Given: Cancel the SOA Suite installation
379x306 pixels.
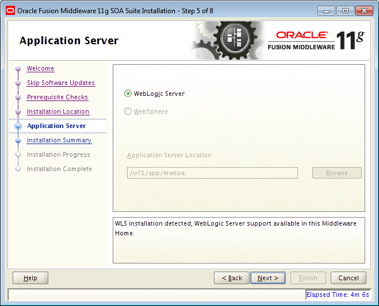Looking at the screenshot, I should coord(349,278).
